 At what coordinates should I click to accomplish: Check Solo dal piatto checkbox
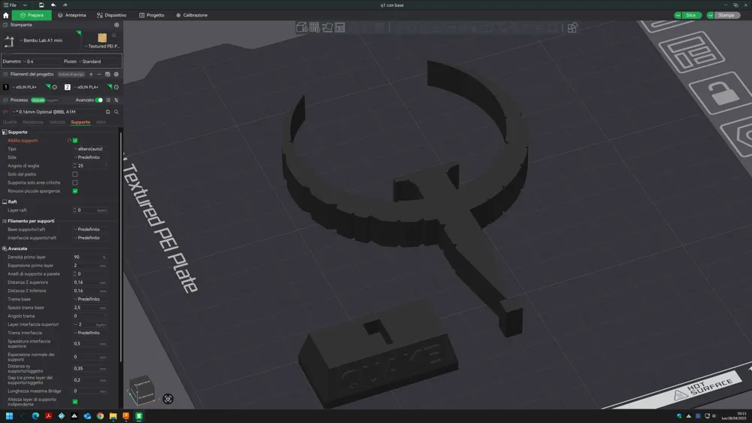(74, 175)
